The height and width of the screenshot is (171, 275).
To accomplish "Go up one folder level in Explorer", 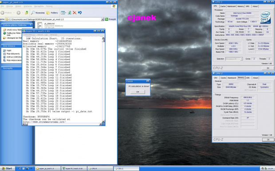I will (27, 12).
